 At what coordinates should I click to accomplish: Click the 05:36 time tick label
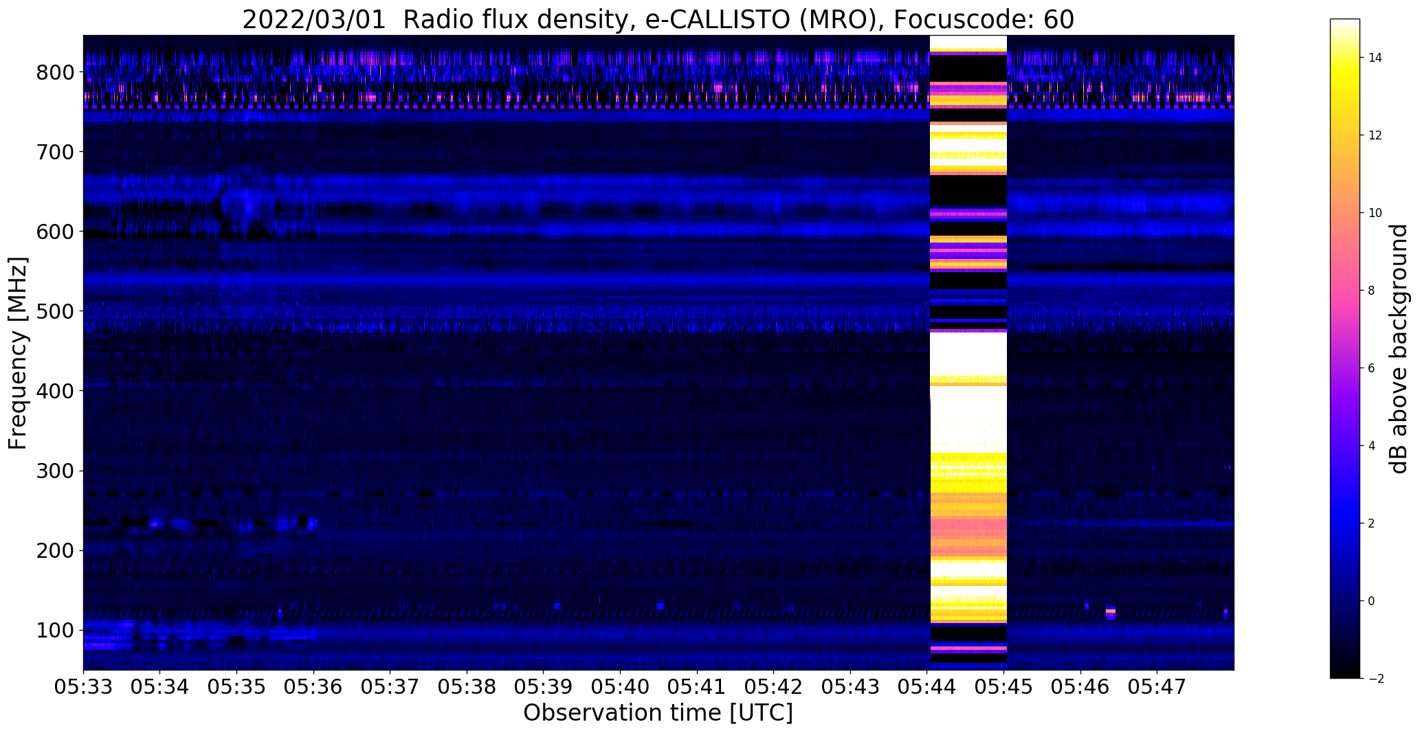(x=313, y=686)
